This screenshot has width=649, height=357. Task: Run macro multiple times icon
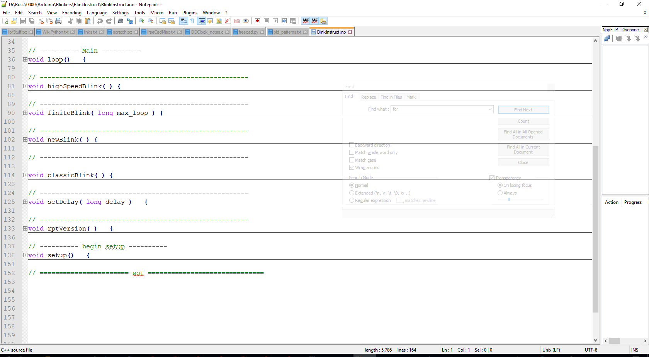[x=284, y=21]
